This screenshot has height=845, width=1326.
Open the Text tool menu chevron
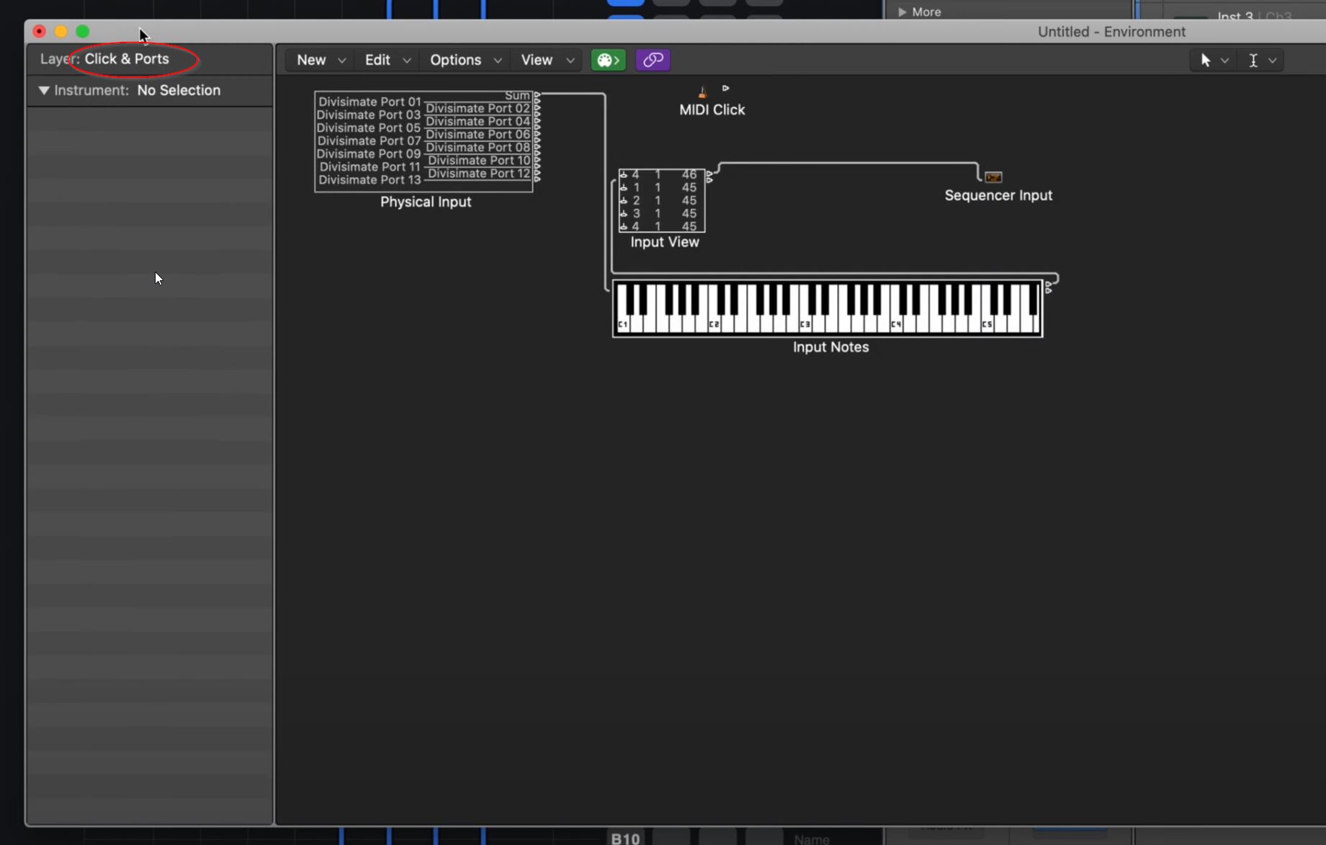[x=1273, y=61]
